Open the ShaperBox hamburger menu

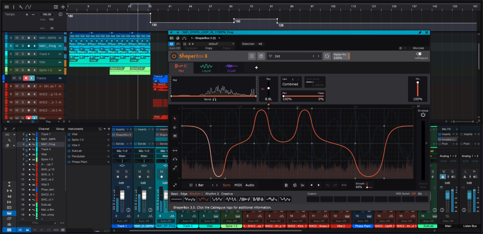[252, 56]
